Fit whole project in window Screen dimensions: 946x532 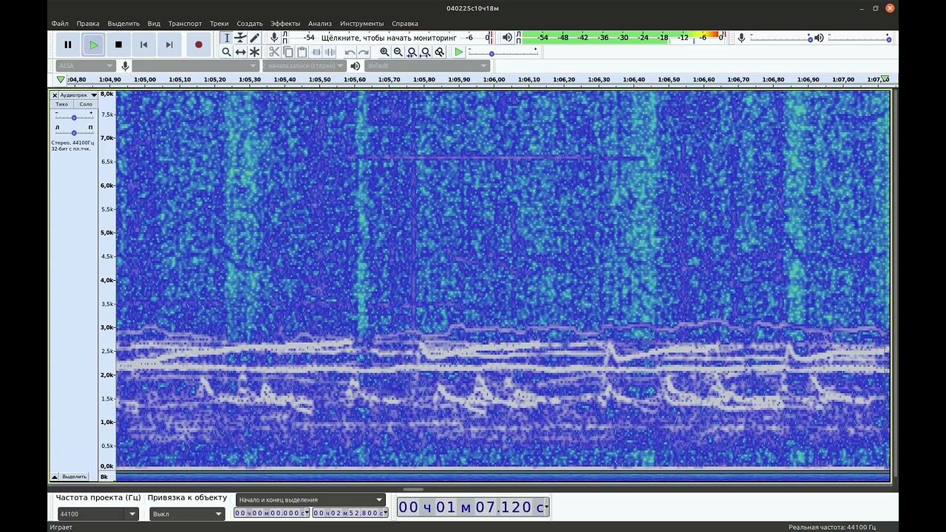coord(426,52)
